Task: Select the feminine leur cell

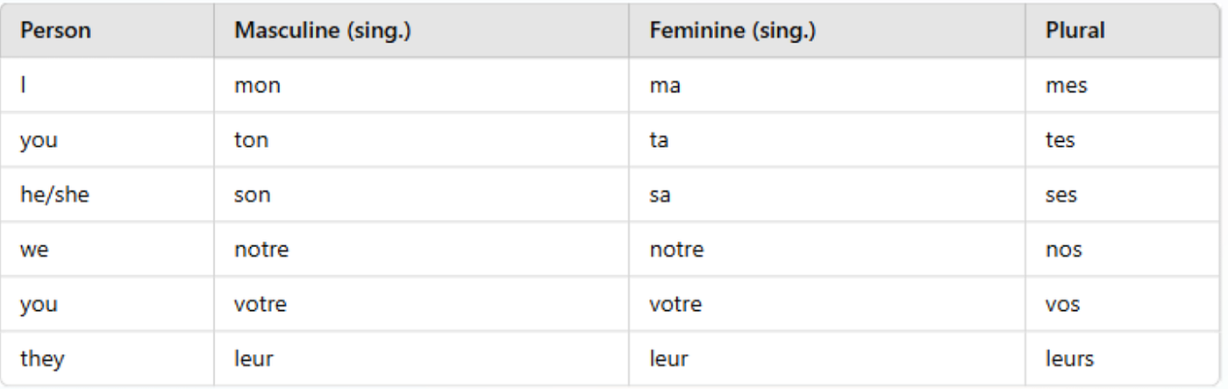Action: 827,357
